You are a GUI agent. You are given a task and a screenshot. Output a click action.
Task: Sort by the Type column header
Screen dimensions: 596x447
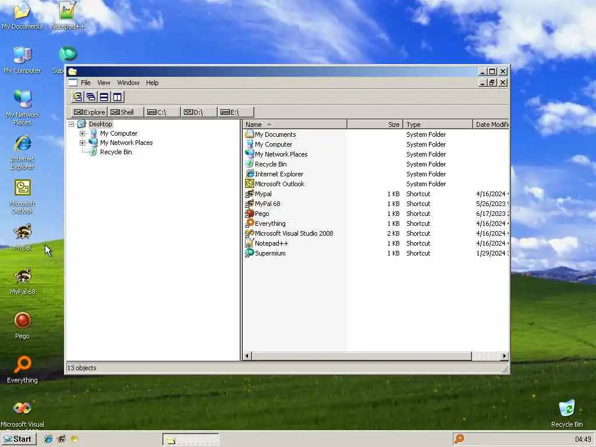(x=438, y=125)
